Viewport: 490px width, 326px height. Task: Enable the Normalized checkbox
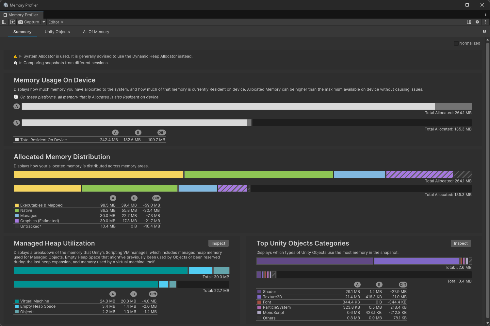456,43
